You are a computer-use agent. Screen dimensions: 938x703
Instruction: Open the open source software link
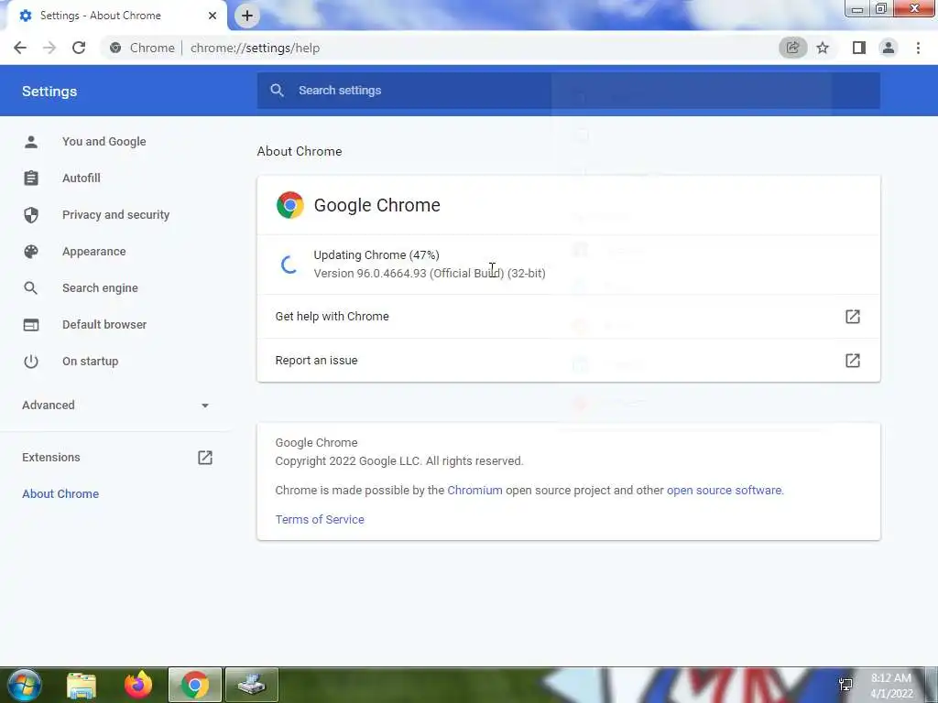coord(724,491)
